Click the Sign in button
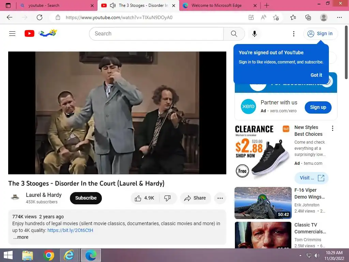The image size is (349, 262). click(x=320, y=34)
